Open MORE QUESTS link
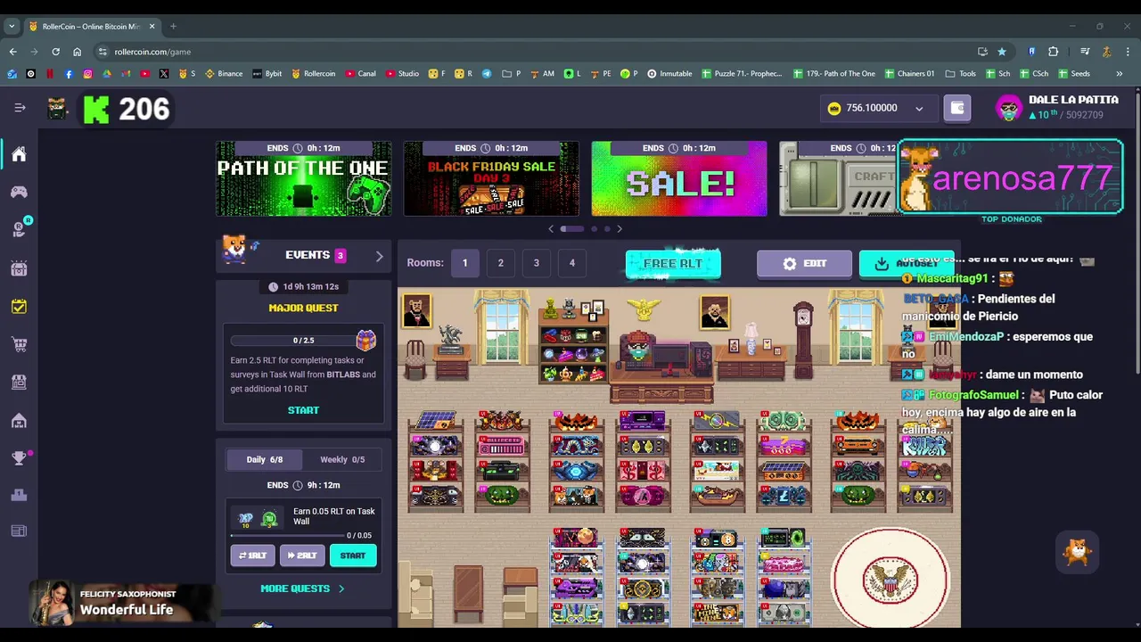1141x642 pixels. [x=302, y=588]
